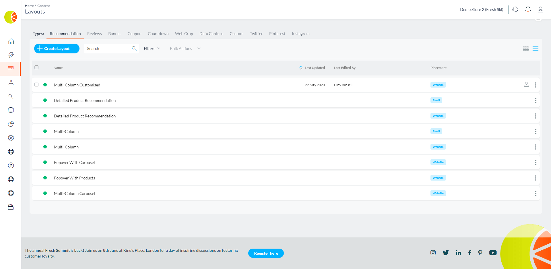551x269 pixels.
Task: Open the Multi-Column Customised layout
Action: [77, 85]
